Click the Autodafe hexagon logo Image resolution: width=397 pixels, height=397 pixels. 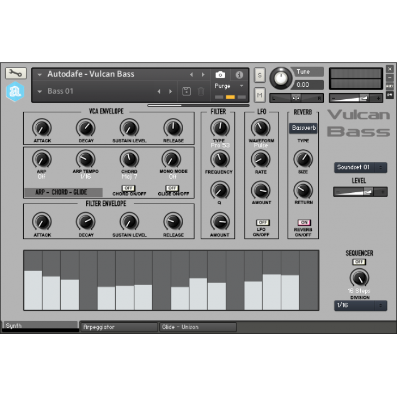15,91
